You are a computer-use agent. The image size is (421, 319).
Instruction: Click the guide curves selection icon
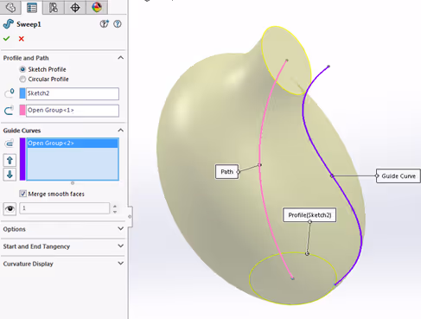pos(10,144)
